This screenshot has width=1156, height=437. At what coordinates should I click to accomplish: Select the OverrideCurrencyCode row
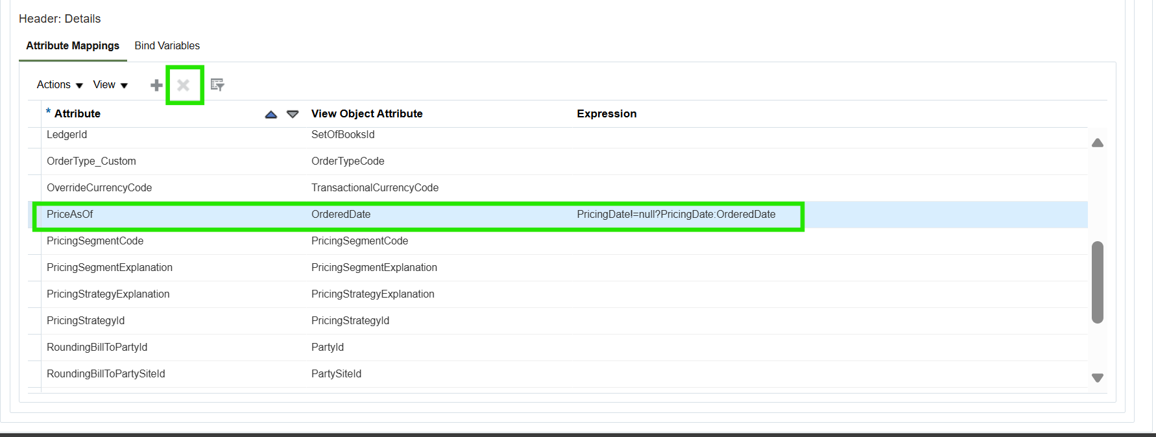coord(558,188)
